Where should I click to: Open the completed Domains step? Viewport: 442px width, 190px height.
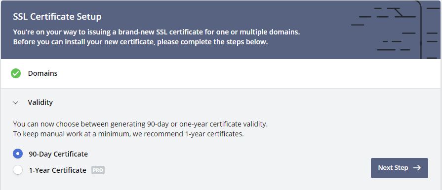(x=42, y=73)
